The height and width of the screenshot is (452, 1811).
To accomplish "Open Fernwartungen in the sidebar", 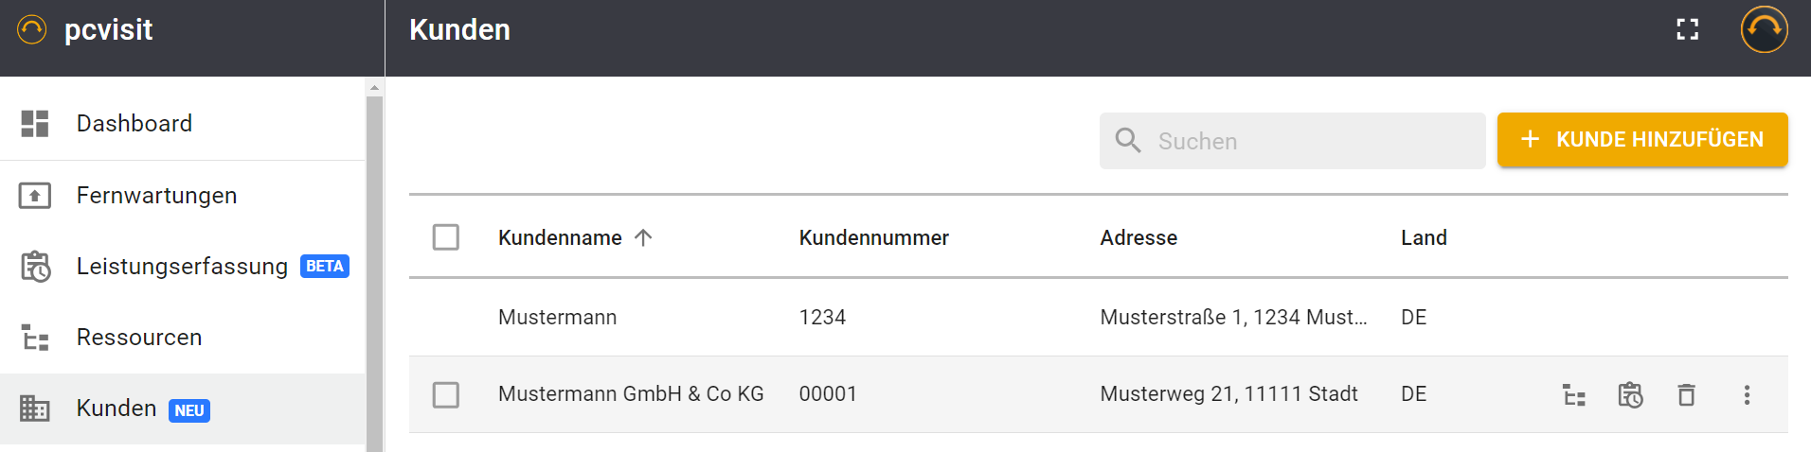I will pos(156,196).
